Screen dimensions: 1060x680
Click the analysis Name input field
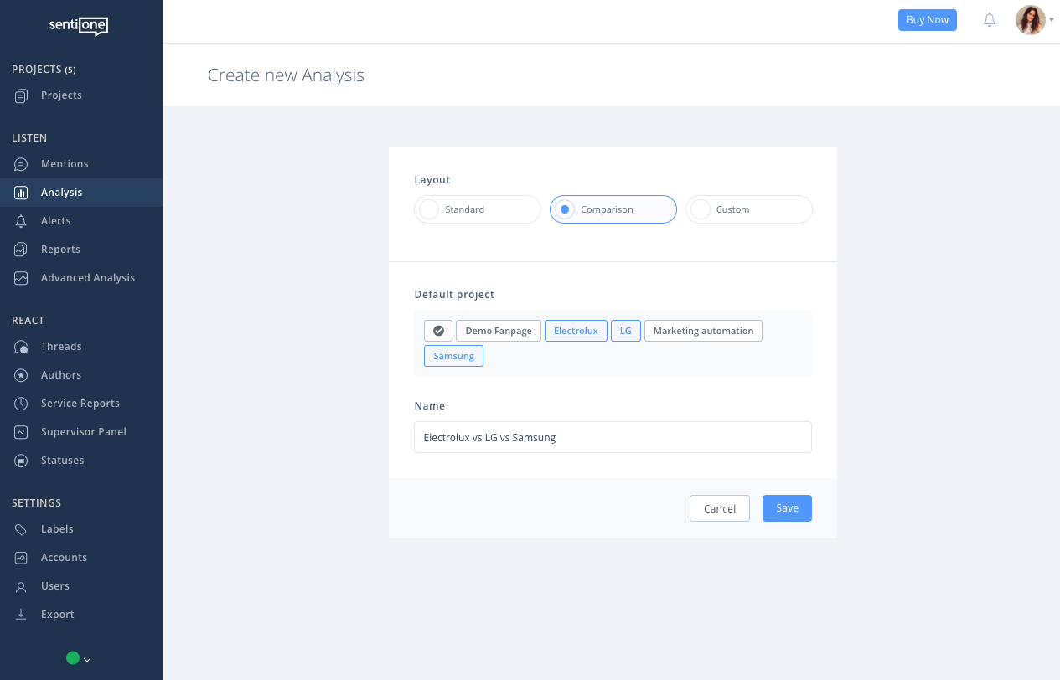pyautogui.click(x=613, y=437)
